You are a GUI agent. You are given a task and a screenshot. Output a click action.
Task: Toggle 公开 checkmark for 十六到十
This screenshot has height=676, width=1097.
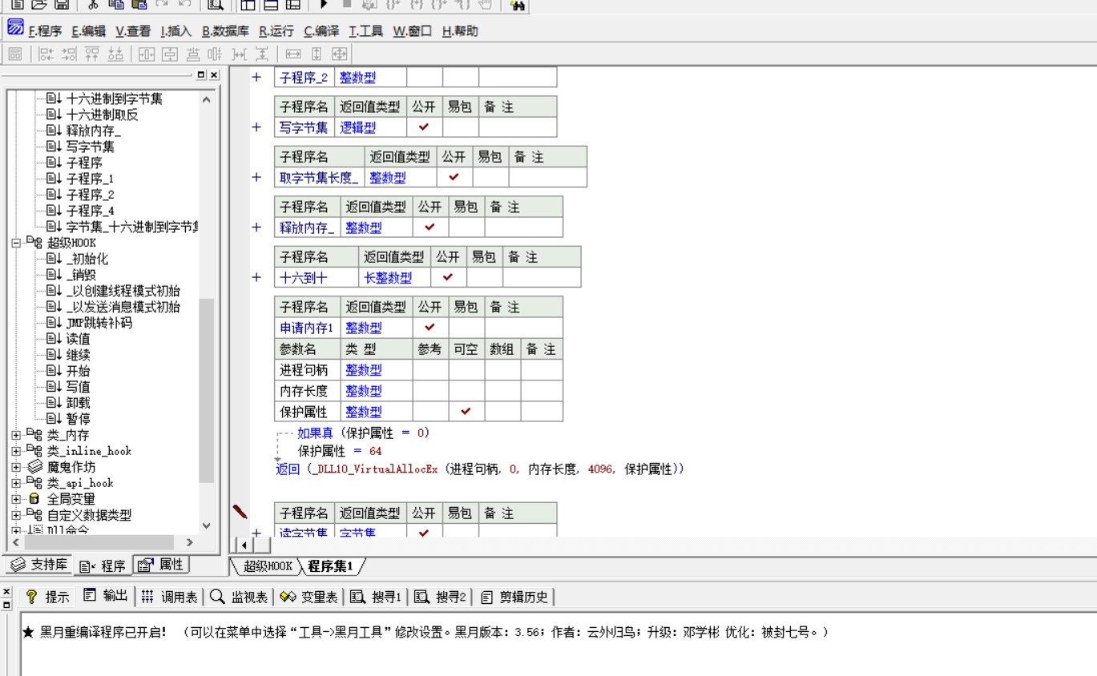[448, 277]
